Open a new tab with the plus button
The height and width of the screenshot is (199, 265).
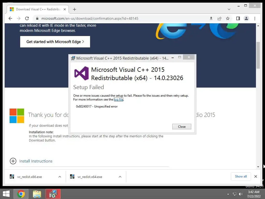pos(75,9)
